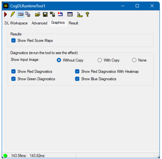The height and width of the screenshot is (159, 162).
Task: Switch to the DL Workspace tab
Action: (16, 23)
